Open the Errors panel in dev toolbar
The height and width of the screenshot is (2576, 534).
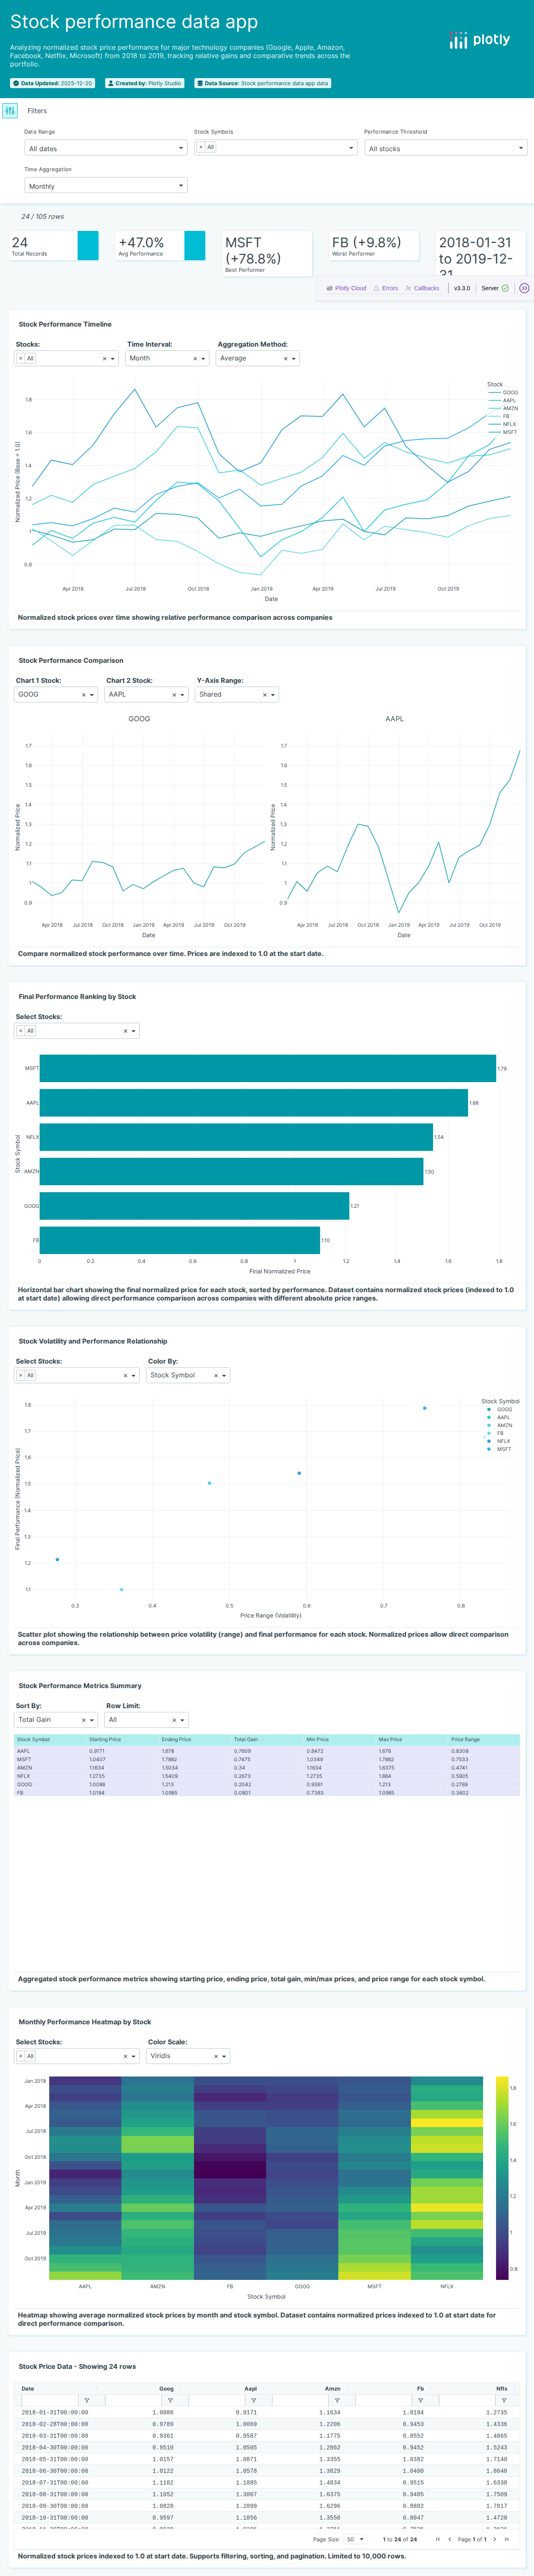point(385,288)
